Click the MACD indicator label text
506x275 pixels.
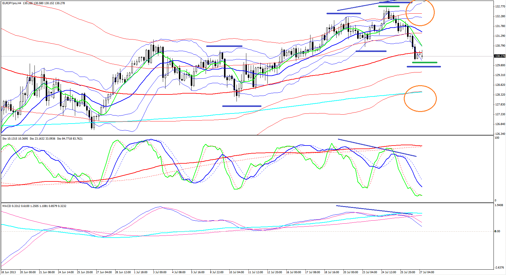click(x=34, y=206)
